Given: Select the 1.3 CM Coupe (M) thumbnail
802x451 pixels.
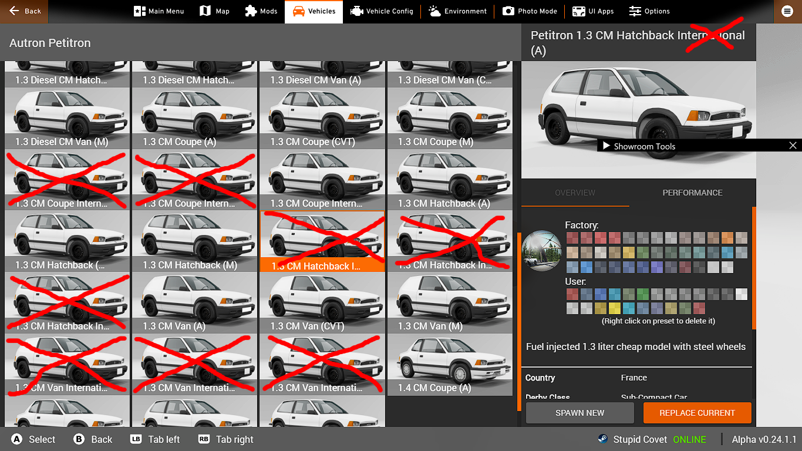Looking at the screenshot, I should pos(450,117).
